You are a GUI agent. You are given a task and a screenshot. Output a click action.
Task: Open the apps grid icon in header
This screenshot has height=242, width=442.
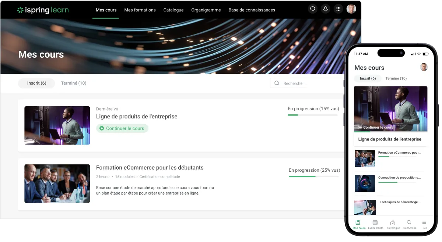click(338, 9)
